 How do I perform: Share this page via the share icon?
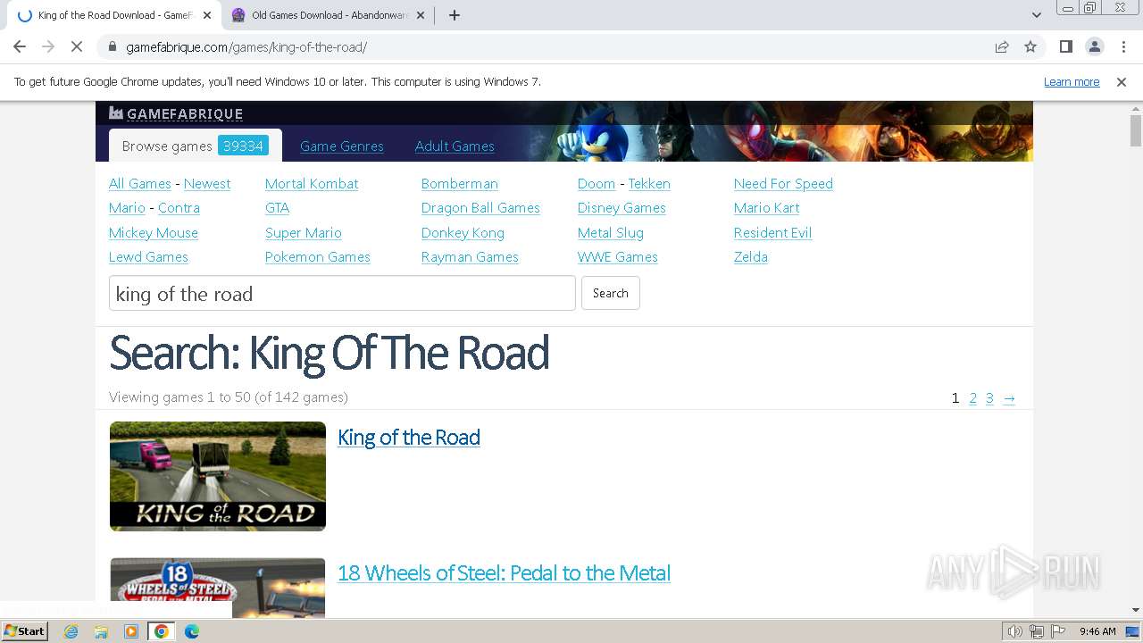(x=1002, y=46)
